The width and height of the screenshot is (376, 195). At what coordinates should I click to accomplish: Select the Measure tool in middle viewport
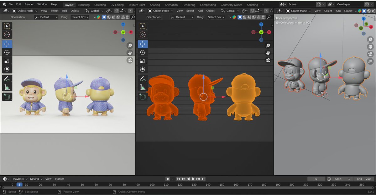[x=143, y=87]
